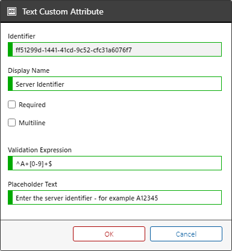The width and height of the screenshot is (232, 251).
Task: Click the text attribute icon in title bar
Action: tap(11, 11)
